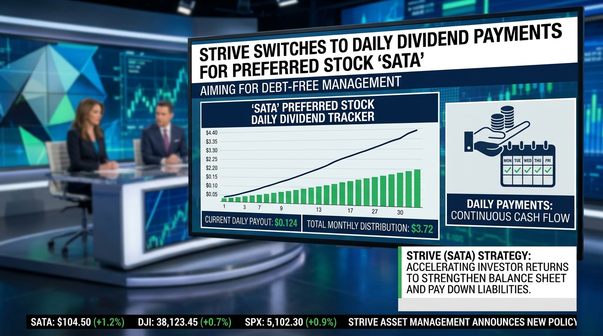Click the weekly calendar icon
Image resolution: width=603 pixels, height=336 pixels.
(x=528, y=165)
